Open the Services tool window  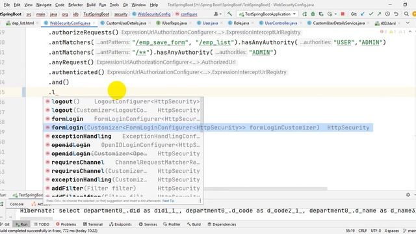[x=148, y=224]
